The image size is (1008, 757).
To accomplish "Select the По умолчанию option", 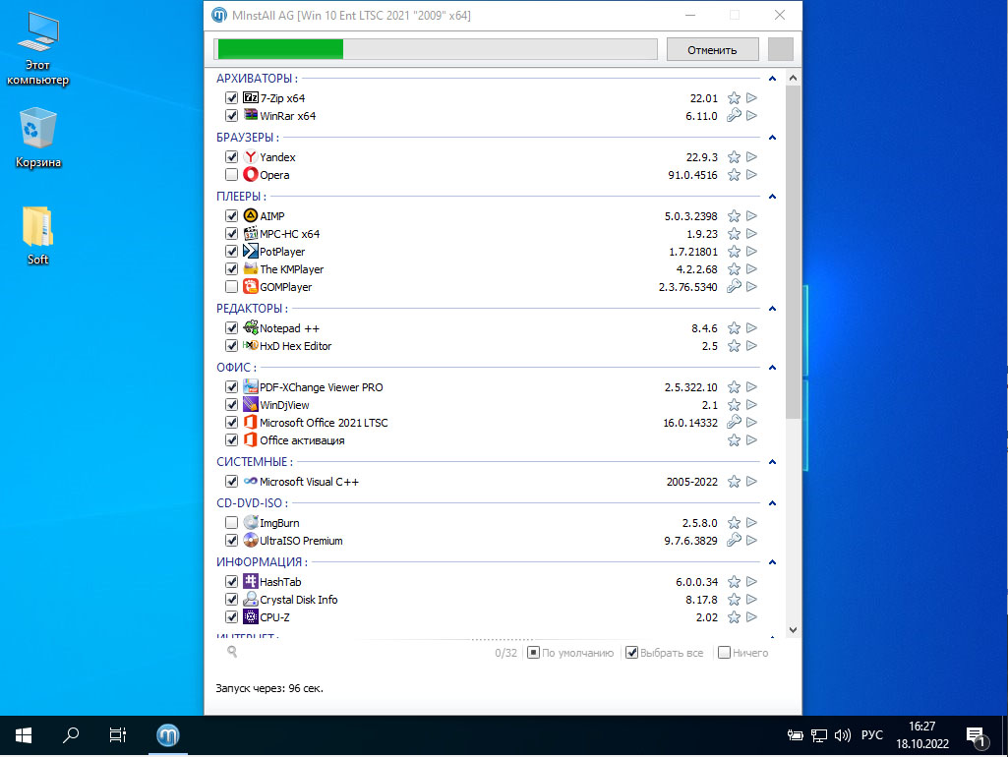I will [533, 653].
